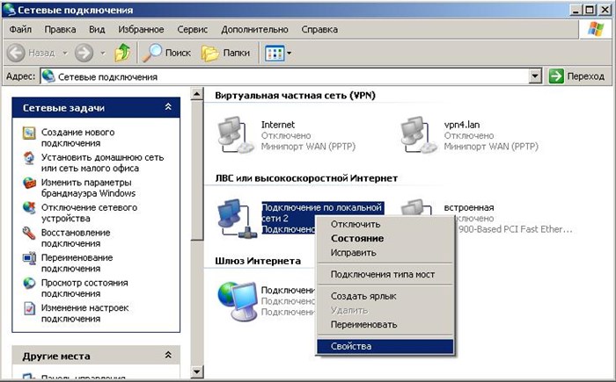Choose Свойства in context menu
Image resolution: width=616 pixels, height=382 pixels.
tap(385, 346)
